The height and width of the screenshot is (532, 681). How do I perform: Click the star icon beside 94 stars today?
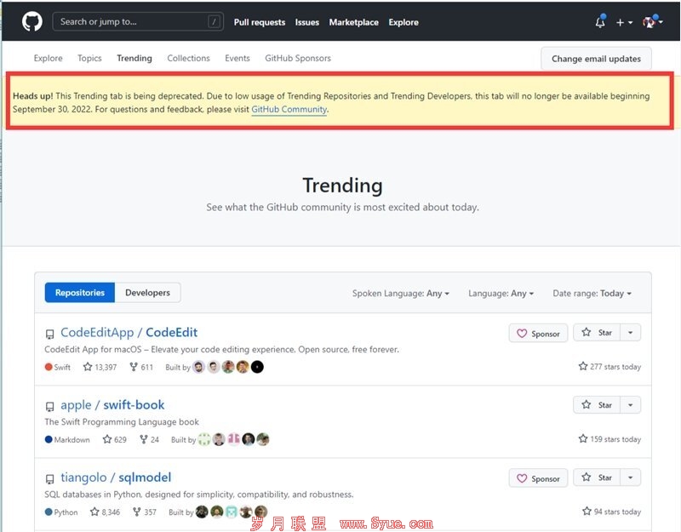coord(587,512)
